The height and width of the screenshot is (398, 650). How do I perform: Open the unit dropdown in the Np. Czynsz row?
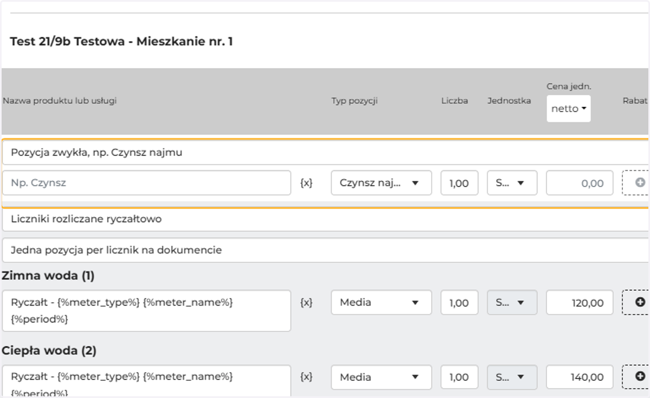click(512, 183)
